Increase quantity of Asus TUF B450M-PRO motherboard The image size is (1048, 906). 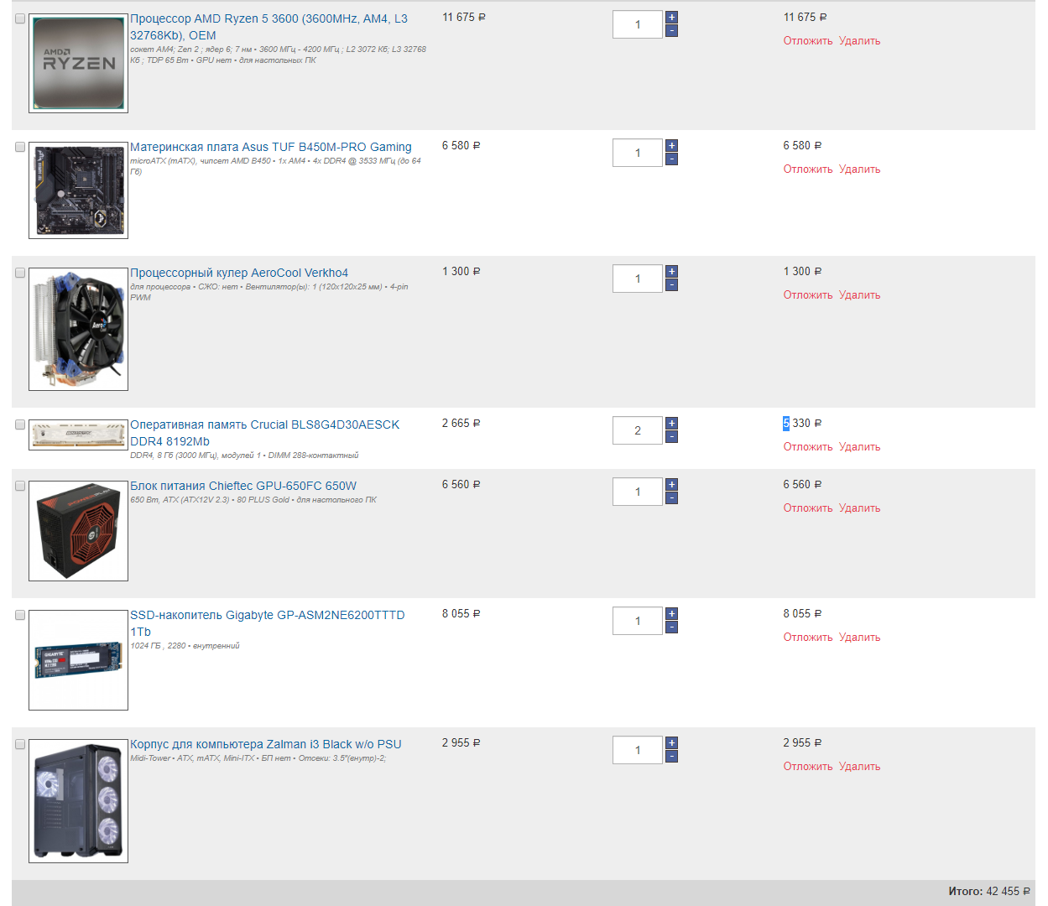pos(671,146)
